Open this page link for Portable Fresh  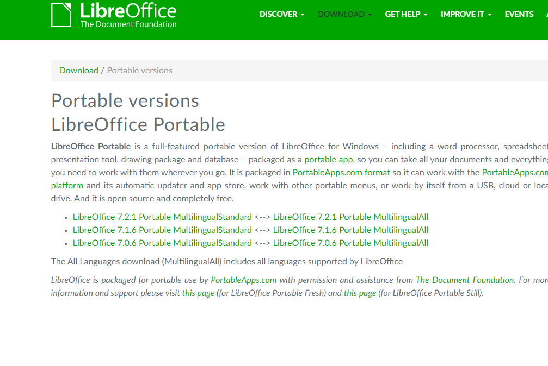198,293
